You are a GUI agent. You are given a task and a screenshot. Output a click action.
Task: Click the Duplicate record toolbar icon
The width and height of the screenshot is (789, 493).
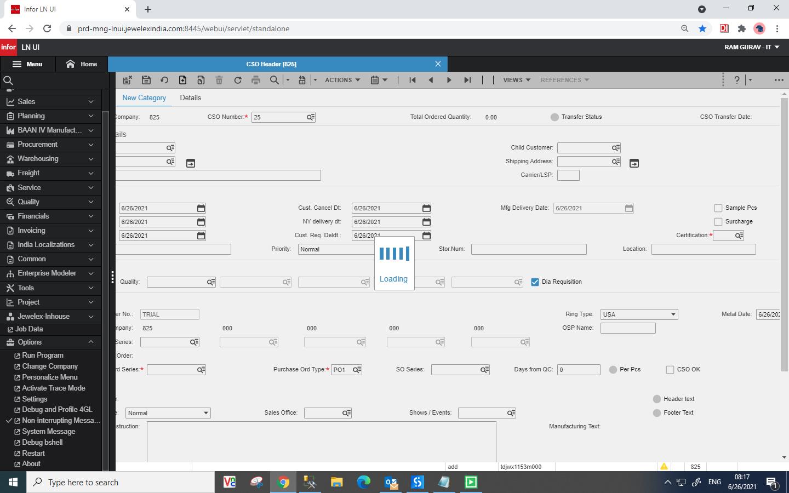(x=201, y=80)
